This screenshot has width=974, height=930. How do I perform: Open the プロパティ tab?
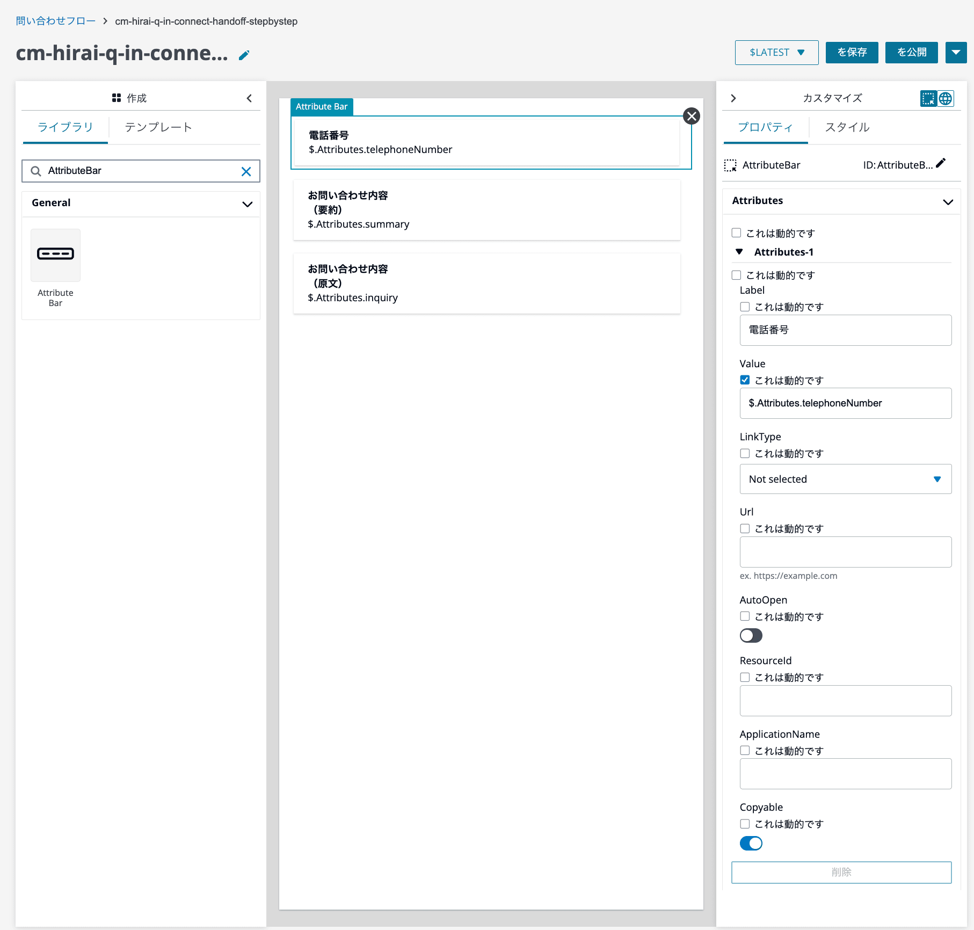point(766,127)
